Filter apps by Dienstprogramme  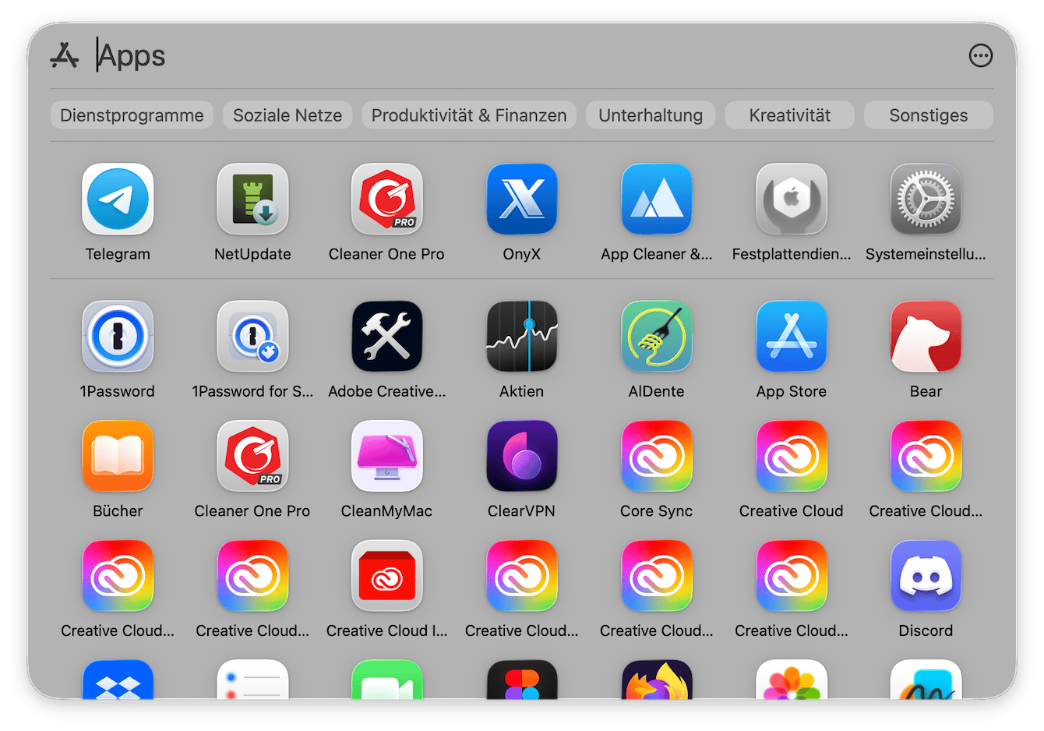tap(132, 115)
